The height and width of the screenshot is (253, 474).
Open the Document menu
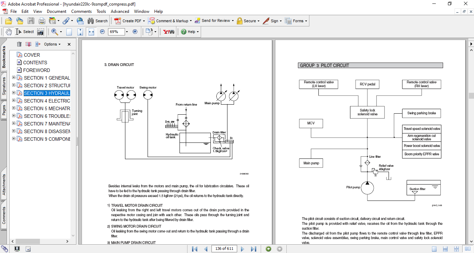pyautogui.click(x=57, y=11)
